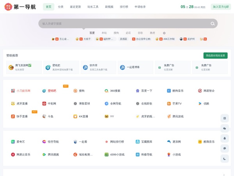Open the 分类 nav item
Image resolution: width=234 pixels, height=176 pixels.
pyautogui.click(x=60, y=7)
